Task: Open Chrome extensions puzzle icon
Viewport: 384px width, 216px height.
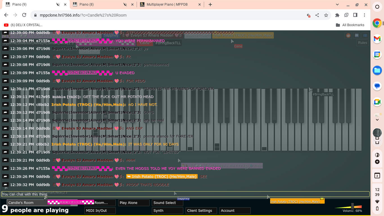Action: pos(337,15)
